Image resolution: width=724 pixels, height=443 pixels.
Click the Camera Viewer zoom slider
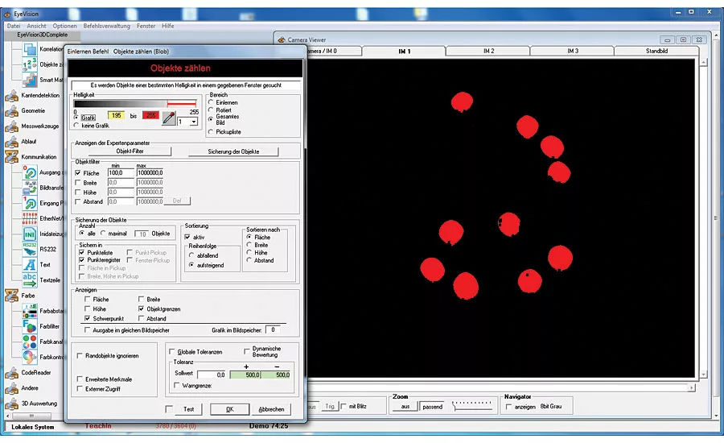pyautogui.click(x=471, y=405)
